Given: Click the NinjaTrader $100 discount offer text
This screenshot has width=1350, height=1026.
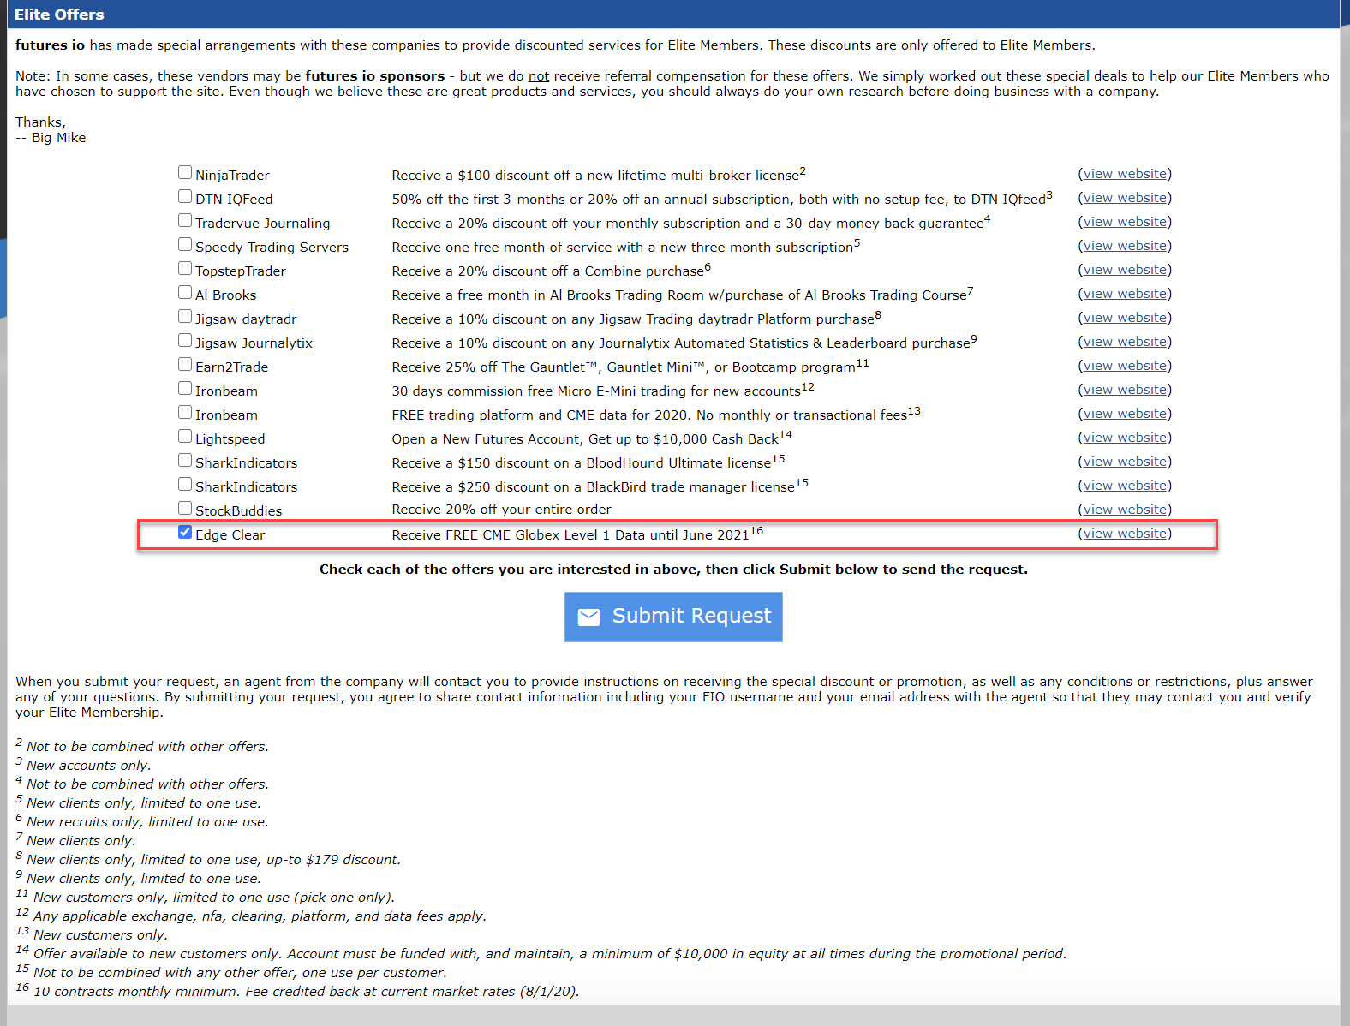Looking at the screenshot, I should (599, 175).
